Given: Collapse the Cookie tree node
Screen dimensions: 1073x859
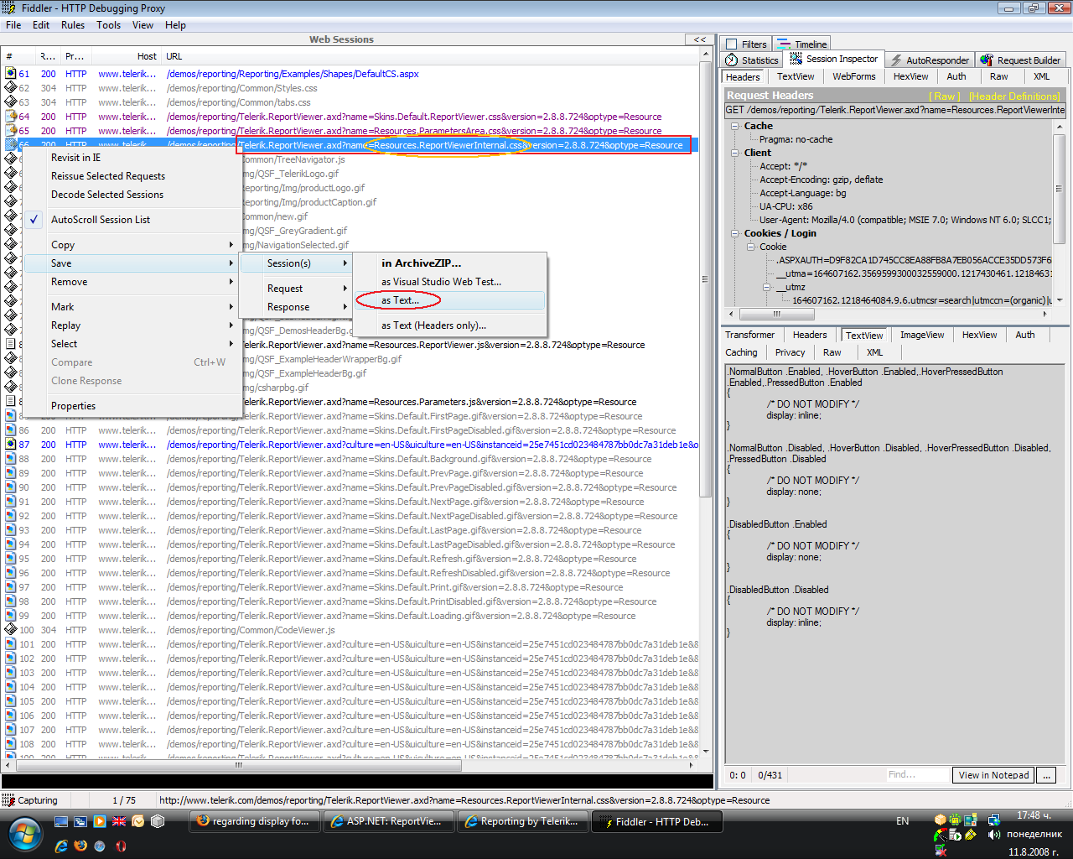Looking at the screenshot, I should pyautogui.click(x=751, y=247).
